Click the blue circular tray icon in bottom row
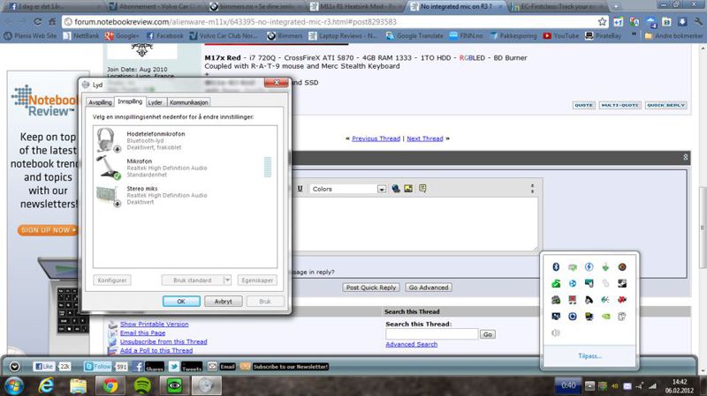Screen dimensions: 707x396 [x=572, y=317]
